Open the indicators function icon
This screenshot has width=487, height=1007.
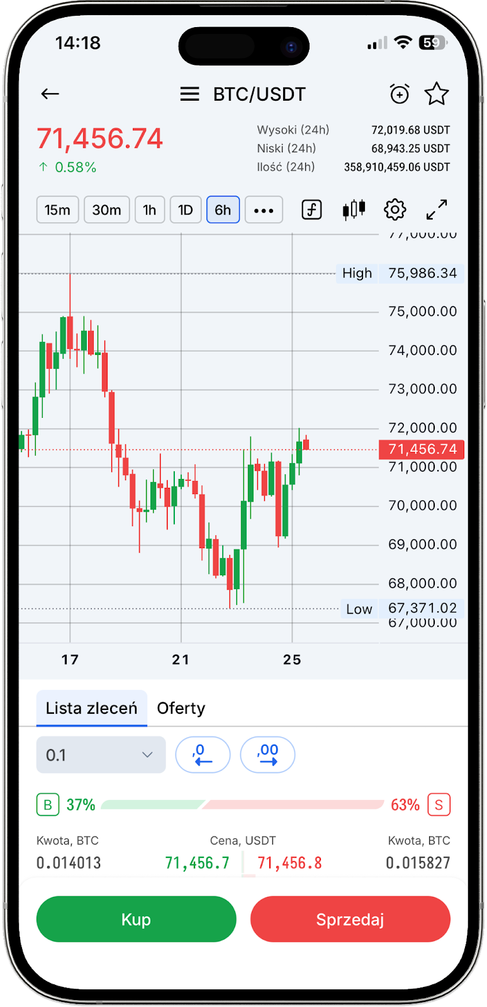click(x=312, y=210)
